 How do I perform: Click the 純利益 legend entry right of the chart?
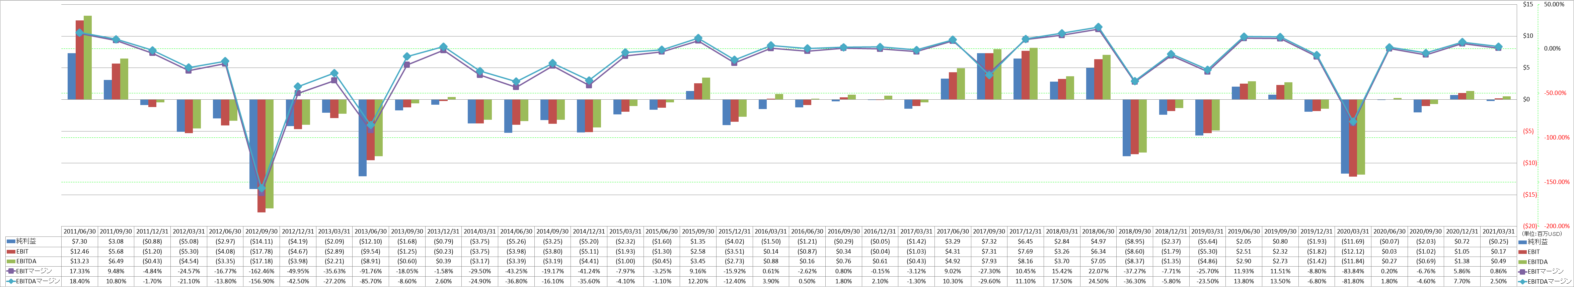click(x=1534, y=242)
